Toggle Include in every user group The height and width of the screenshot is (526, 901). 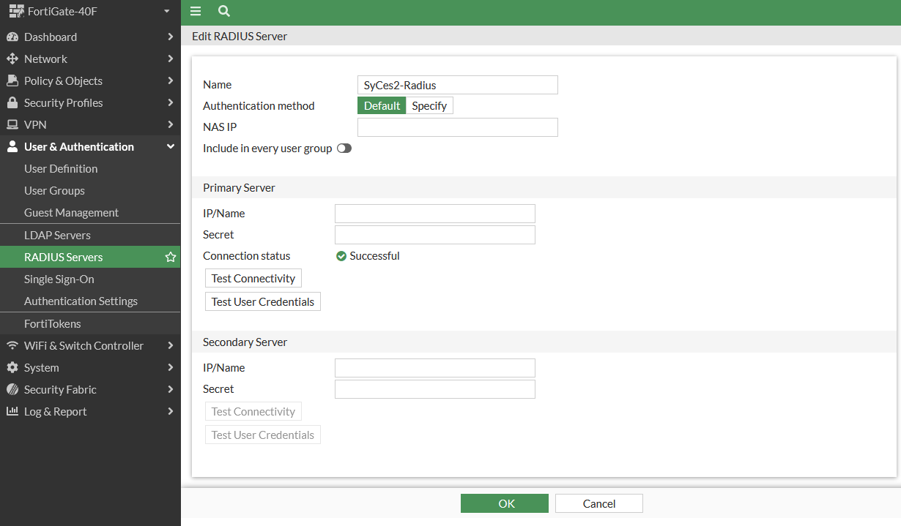click(x=344, y=149)
